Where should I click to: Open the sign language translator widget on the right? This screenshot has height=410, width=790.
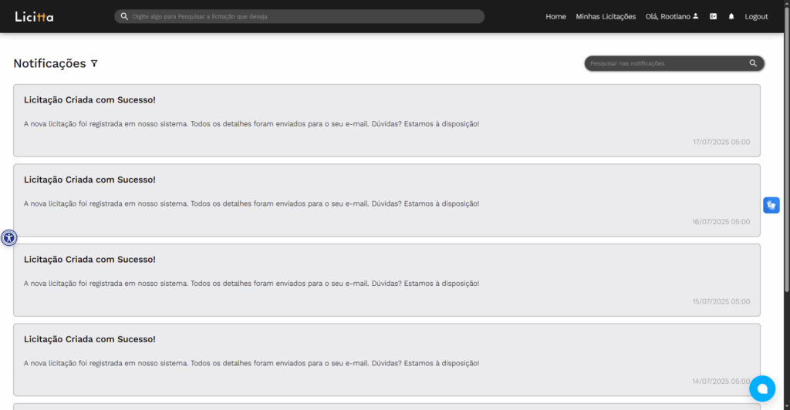771,205
